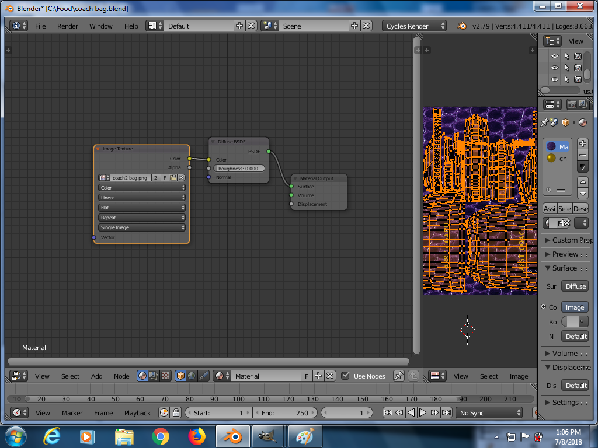The image size is (598, 448).
Task: Pin the node tree with the pin icon
Action: click(x=399, y=376)
